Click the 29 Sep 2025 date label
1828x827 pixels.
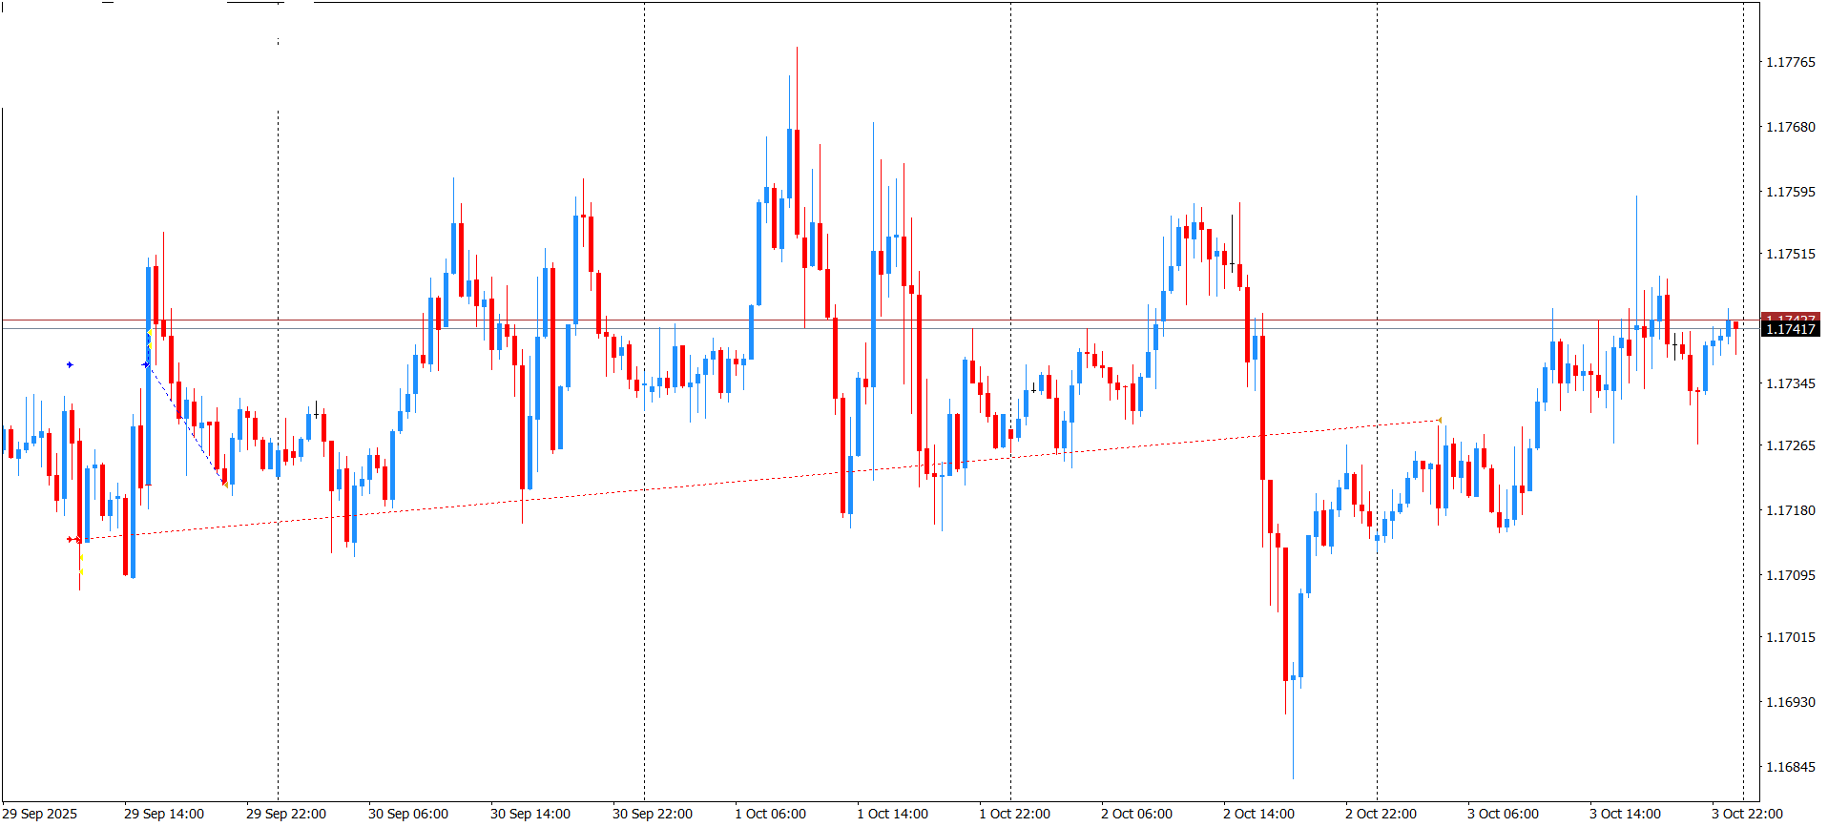40,814
